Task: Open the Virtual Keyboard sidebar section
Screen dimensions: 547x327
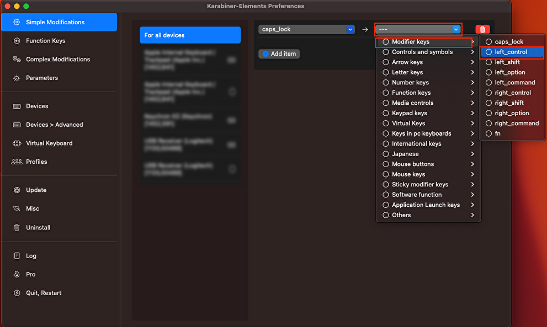Action: (x=59, y=143)
